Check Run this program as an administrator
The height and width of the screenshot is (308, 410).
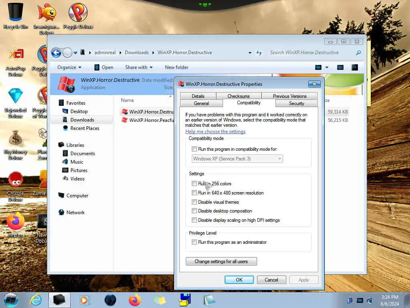[x=194, y=242]
